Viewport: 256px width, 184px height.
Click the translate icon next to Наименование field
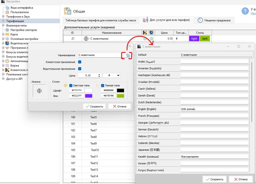click(127, 55)
